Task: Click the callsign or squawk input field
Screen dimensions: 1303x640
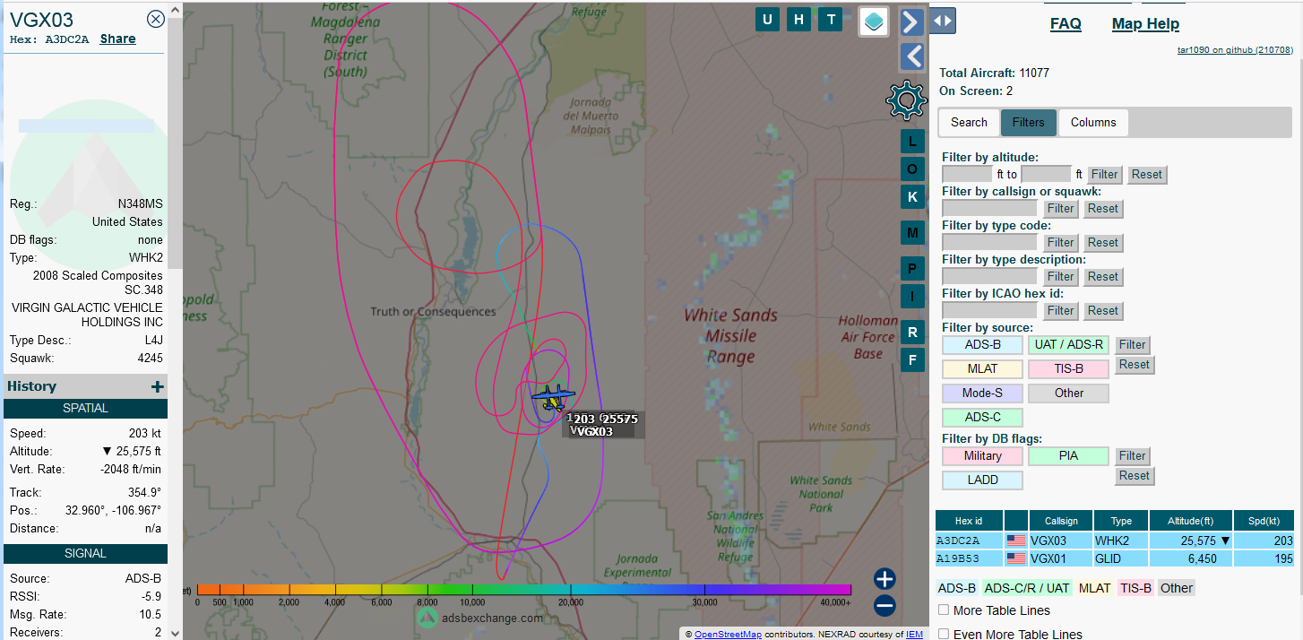Action: 989,209
